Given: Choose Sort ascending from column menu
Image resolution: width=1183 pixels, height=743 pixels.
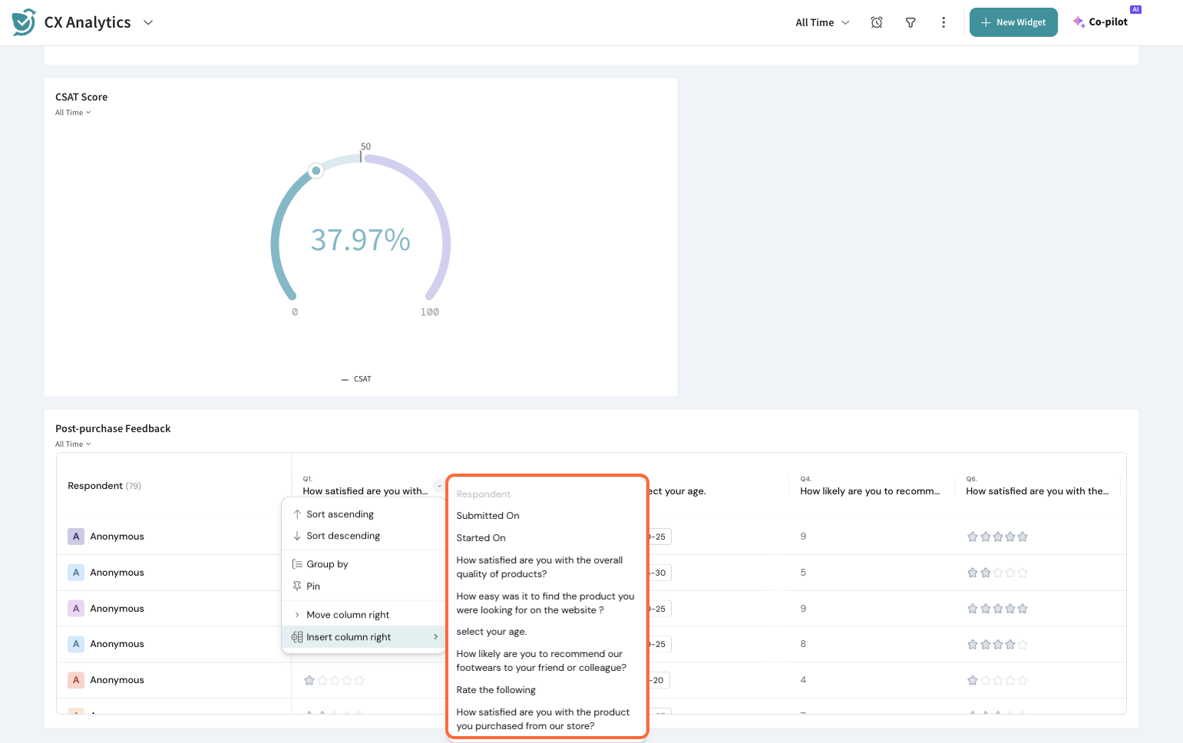Looking at the screenshot, I should pyautogui.click(x=339, y=514).
